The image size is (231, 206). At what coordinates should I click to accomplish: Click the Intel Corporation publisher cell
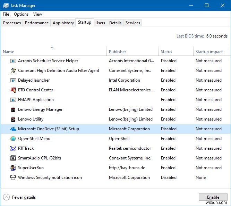pyautogui.click(x=125, y=80)
